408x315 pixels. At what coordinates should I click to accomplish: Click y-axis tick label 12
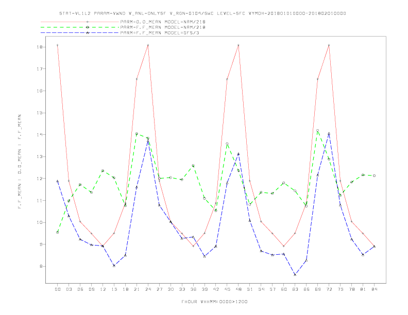[40, 179]
